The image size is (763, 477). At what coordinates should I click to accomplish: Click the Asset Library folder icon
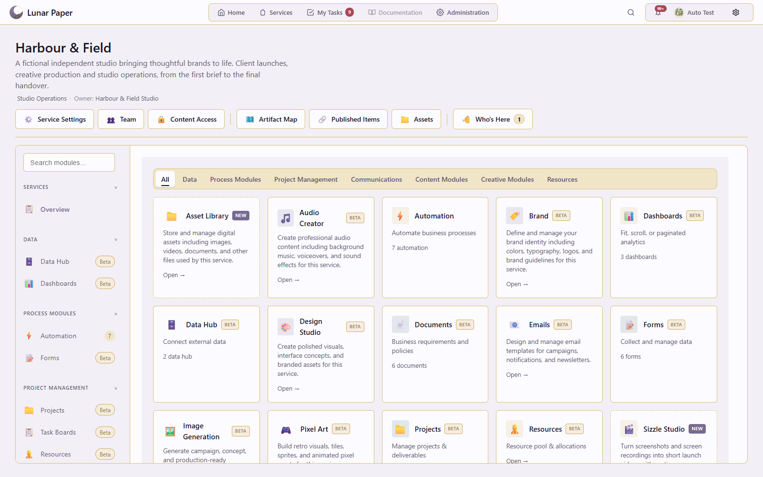point(172,216)
